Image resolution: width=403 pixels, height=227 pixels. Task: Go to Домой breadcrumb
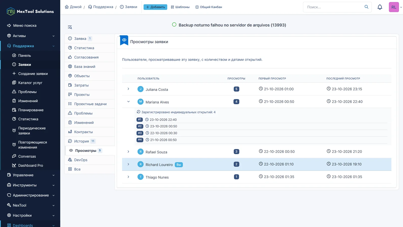coord(73,7)
